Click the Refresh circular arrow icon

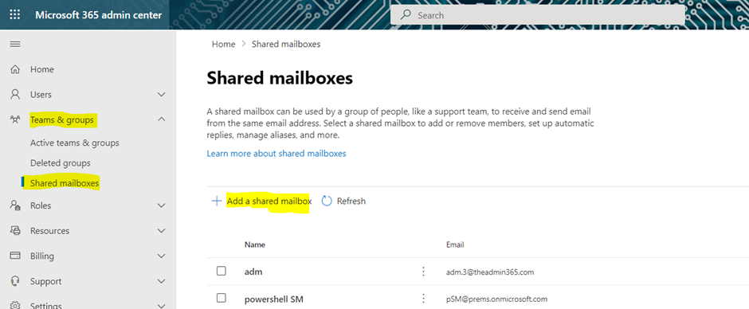click(x=327, y=201)
